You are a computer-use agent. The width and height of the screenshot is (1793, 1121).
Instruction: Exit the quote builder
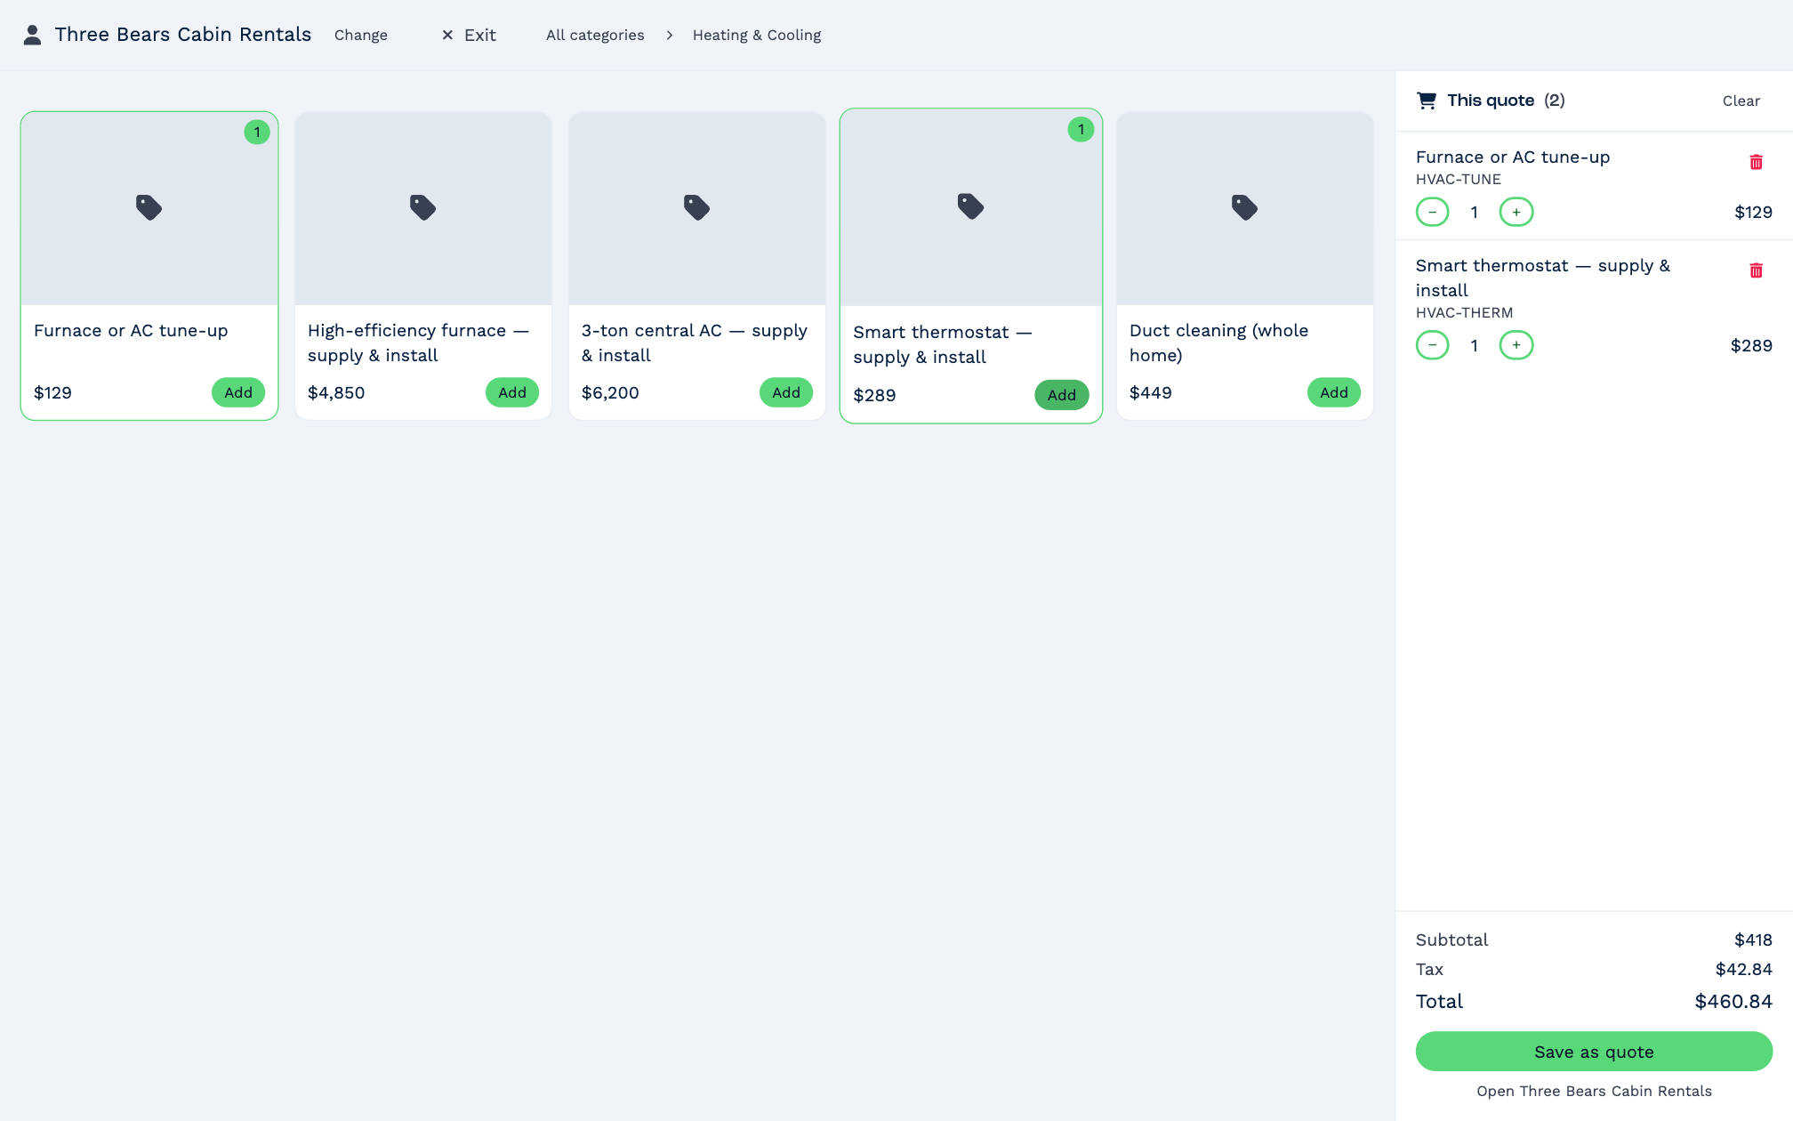point(469,35)
